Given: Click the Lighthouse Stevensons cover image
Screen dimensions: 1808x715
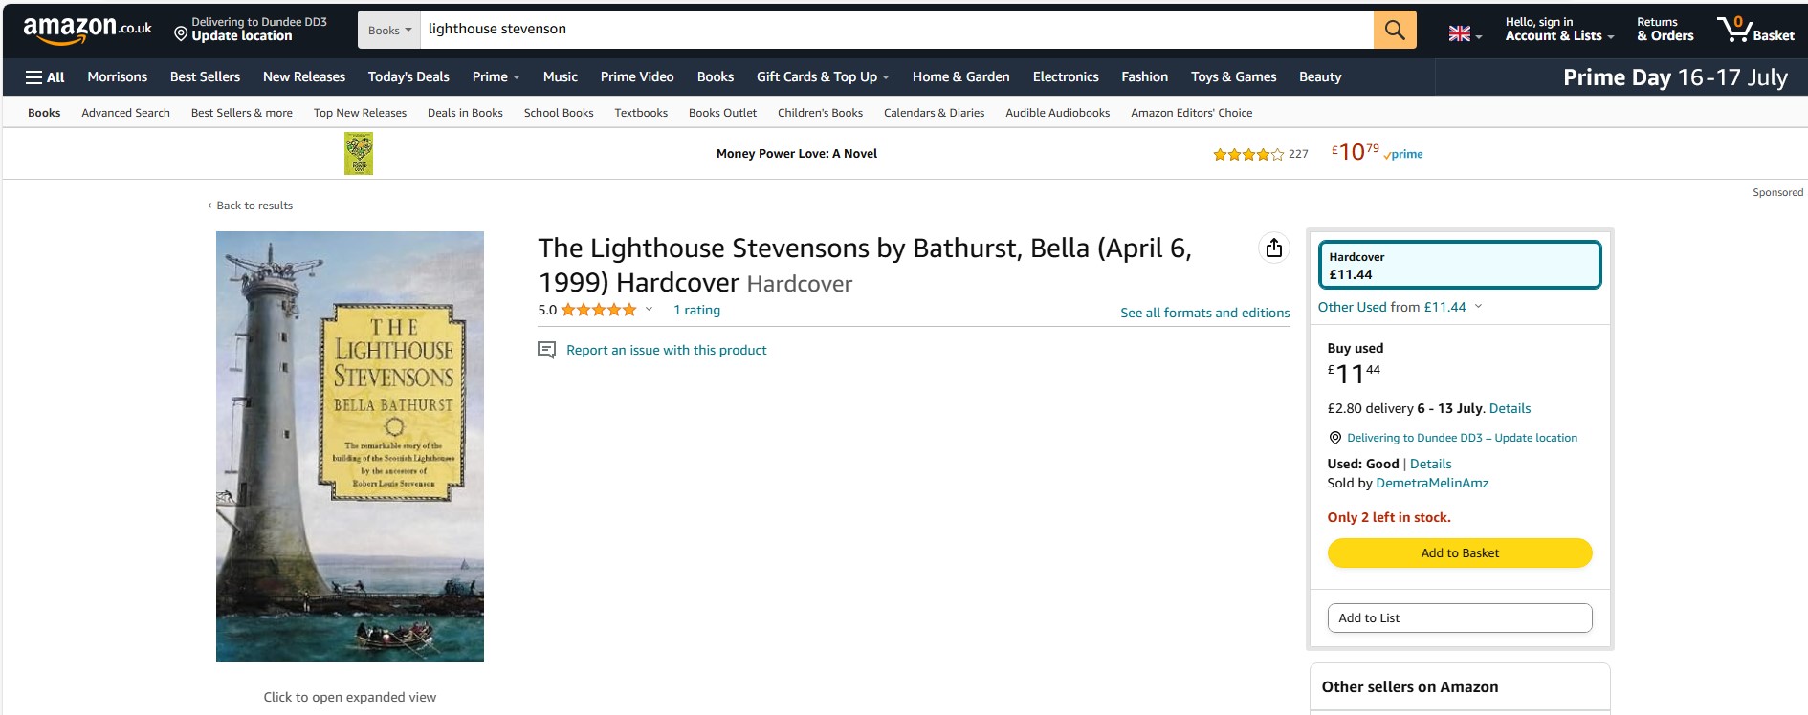Looking at the screenshot, I should pyautogui.click(x=350, y=446).
